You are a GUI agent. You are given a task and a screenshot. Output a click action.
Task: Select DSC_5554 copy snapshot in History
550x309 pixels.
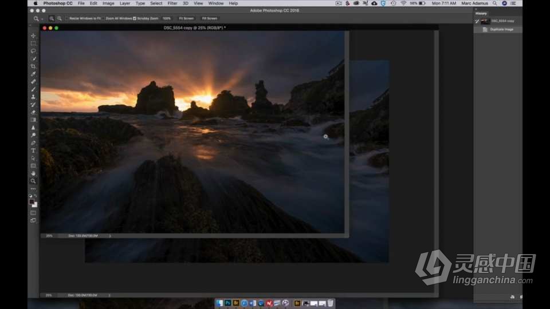[x=498, y=21]
